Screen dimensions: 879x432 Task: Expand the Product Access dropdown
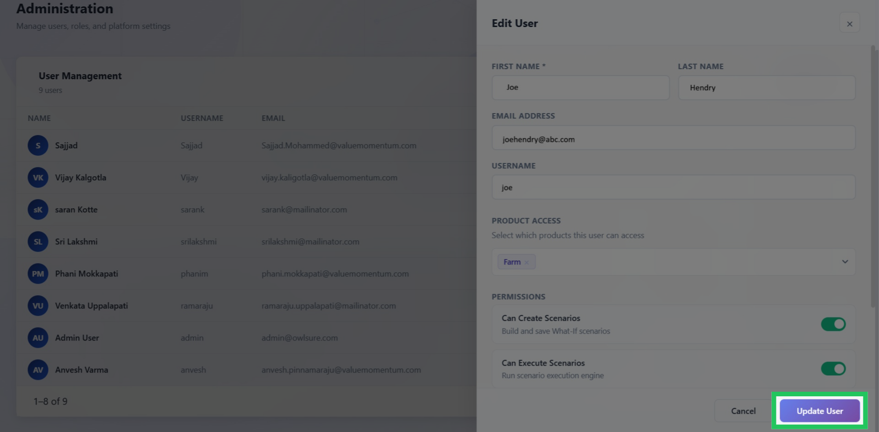845,262
